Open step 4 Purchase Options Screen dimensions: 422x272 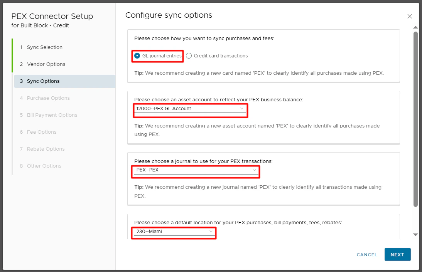64,98
